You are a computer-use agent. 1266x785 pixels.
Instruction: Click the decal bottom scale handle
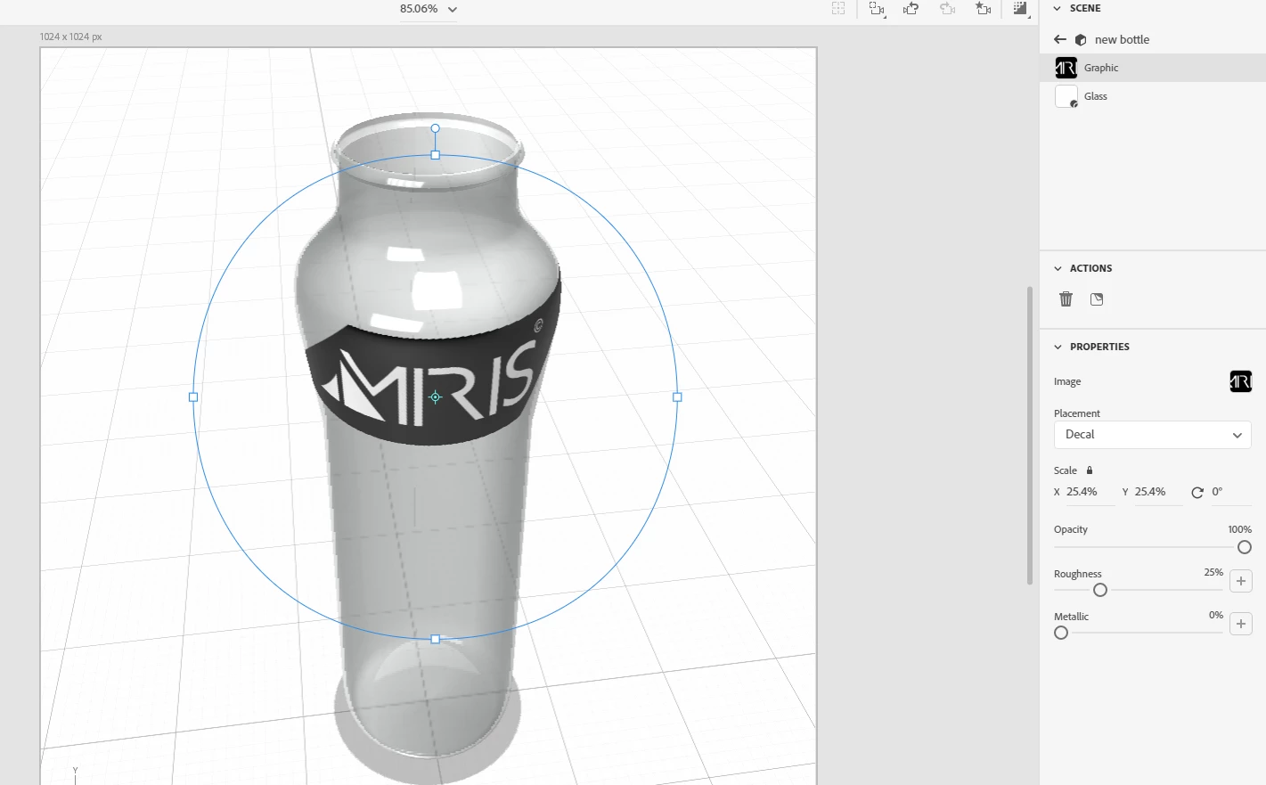click(x=436, y=639)
